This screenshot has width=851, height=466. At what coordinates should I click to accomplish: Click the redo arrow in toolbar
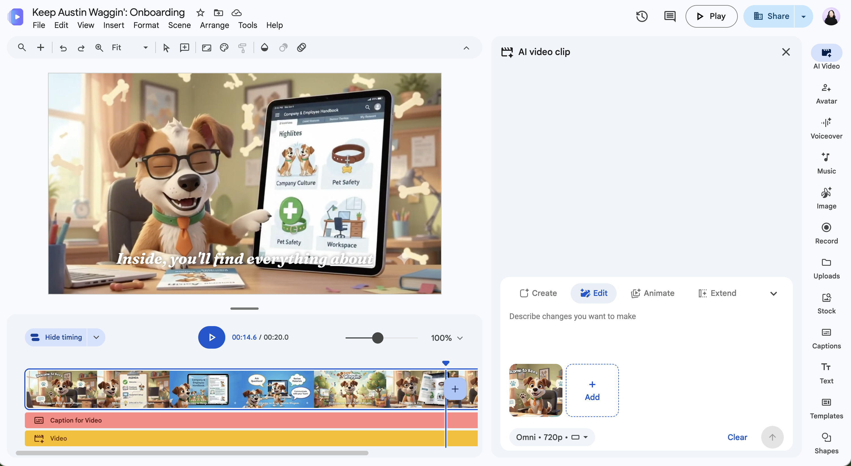coord(81,48)
